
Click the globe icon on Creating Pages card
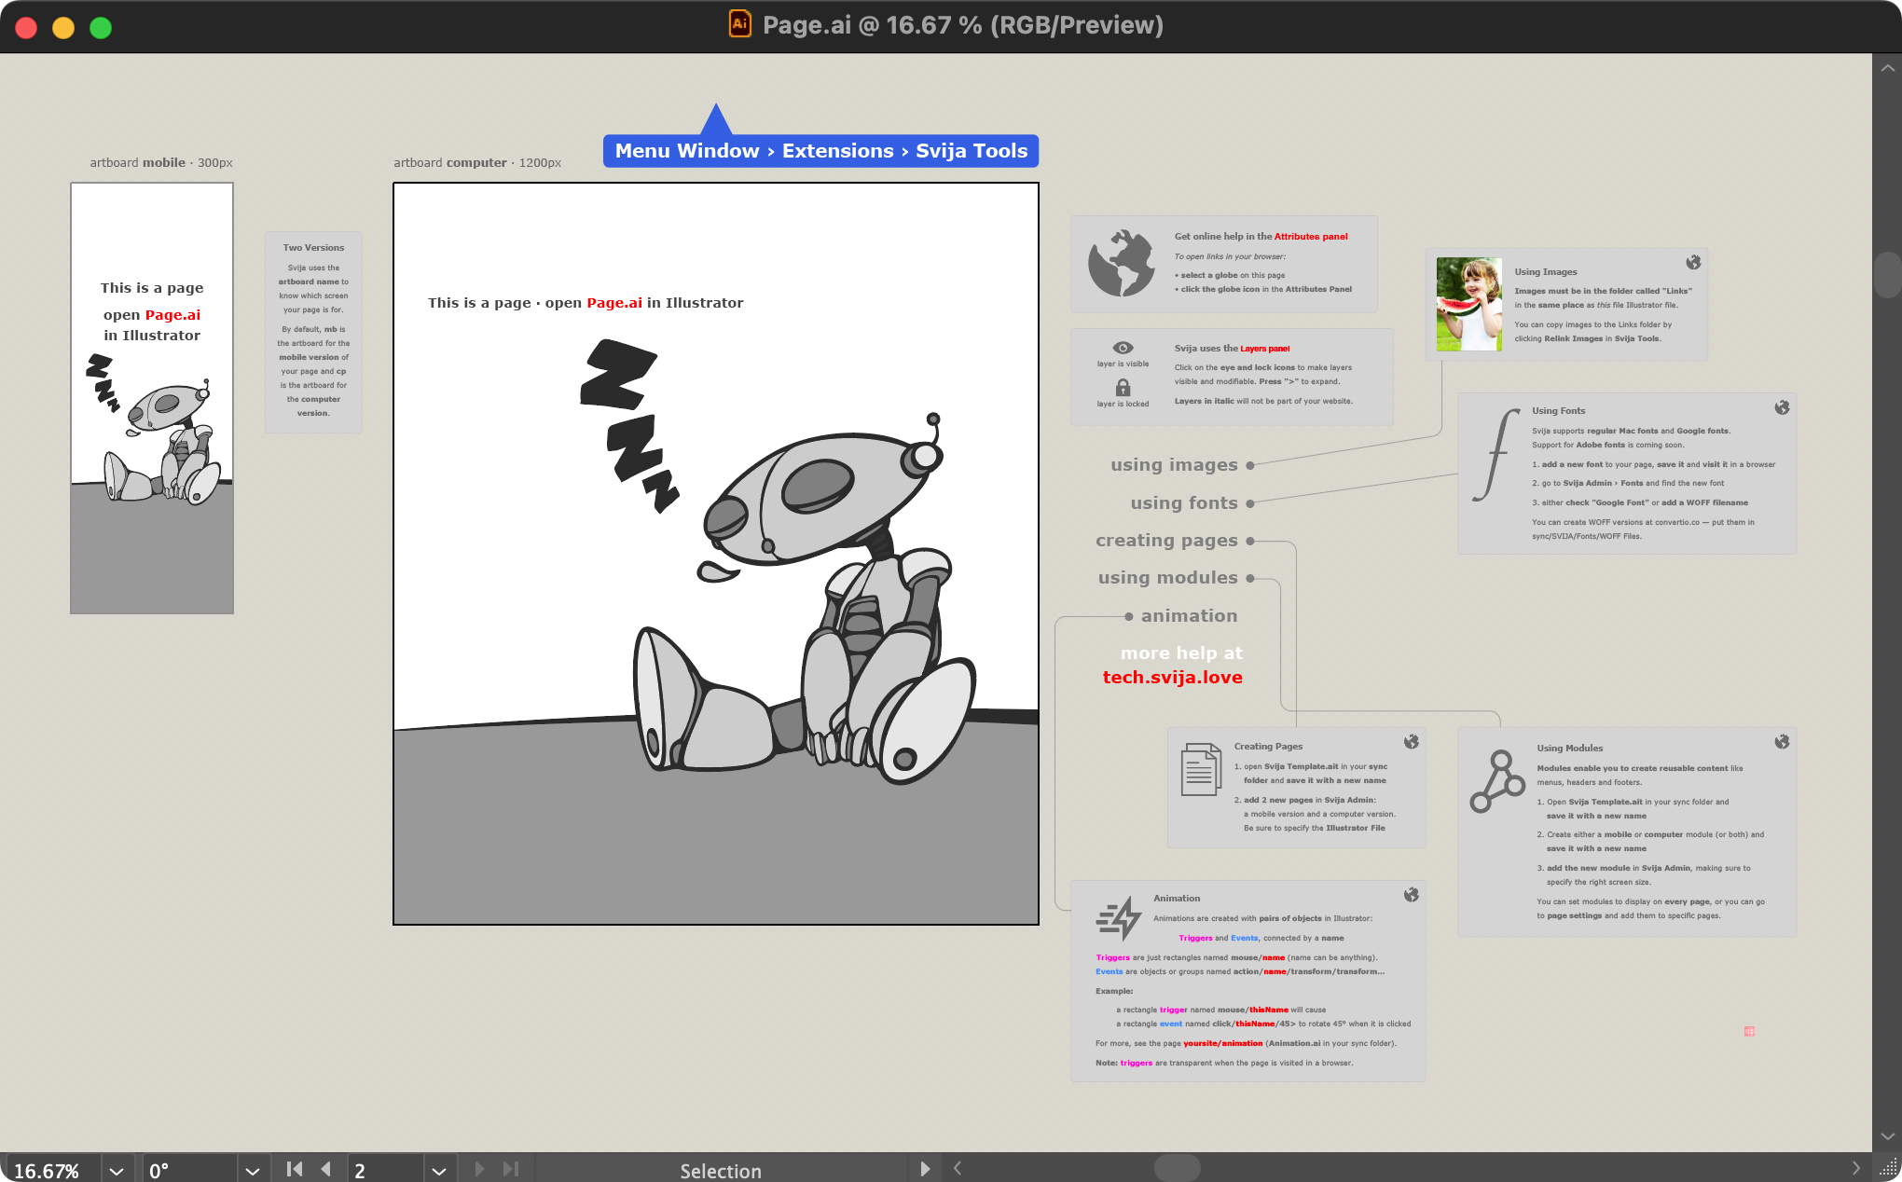[x=1411, y=742]
